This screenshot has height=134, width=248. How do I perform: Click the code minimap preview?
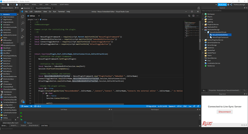[191, 29]
